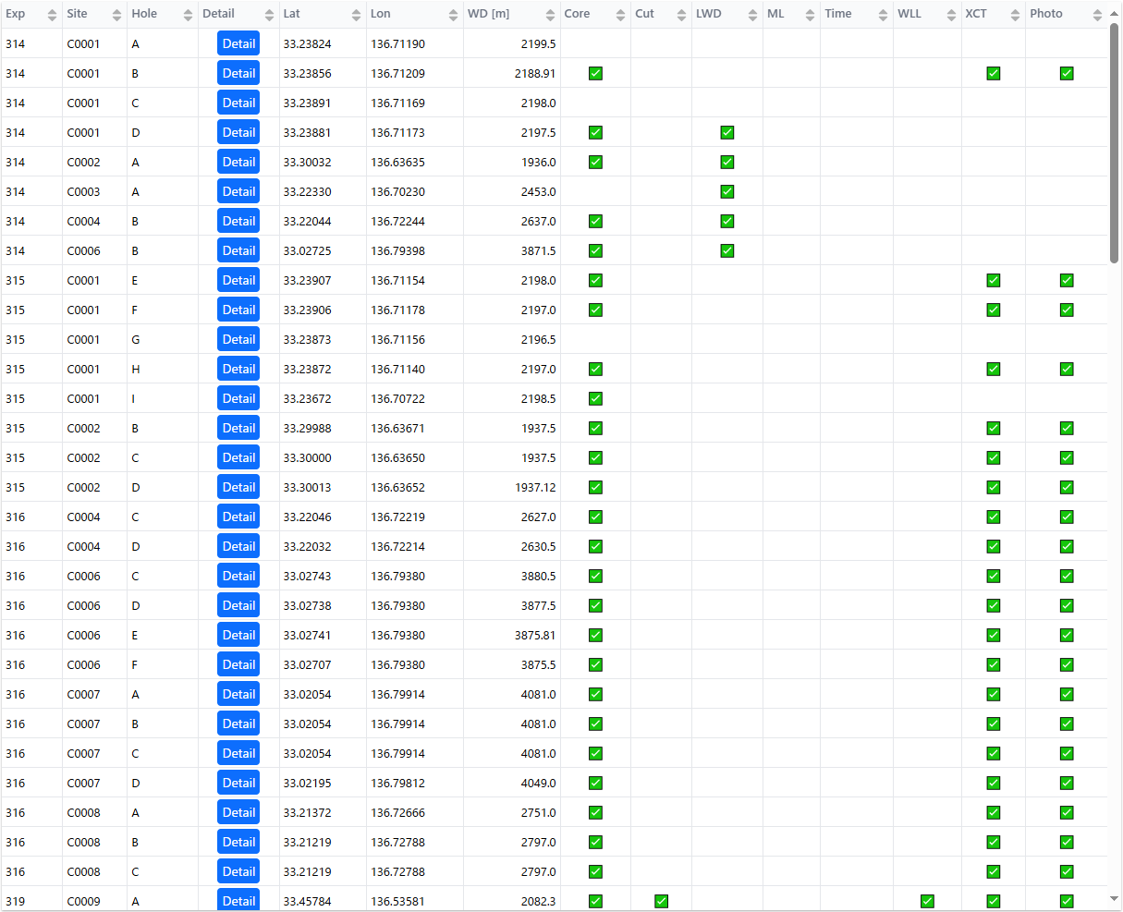Select water depth 2453.0

(538, 191)
